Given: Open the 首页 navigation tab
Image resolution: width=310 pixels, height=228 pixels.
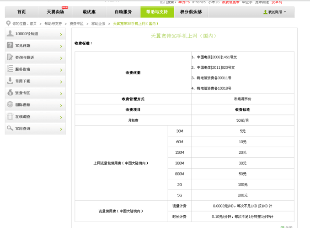Looking at the screenshot, I should (21, 12).
